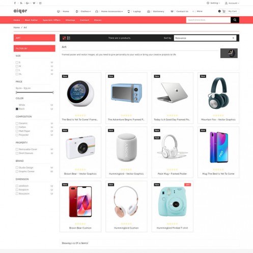Expand the Account dropdown
The height and width of the screenshot is (253, 253).
(x=232, y=3)
